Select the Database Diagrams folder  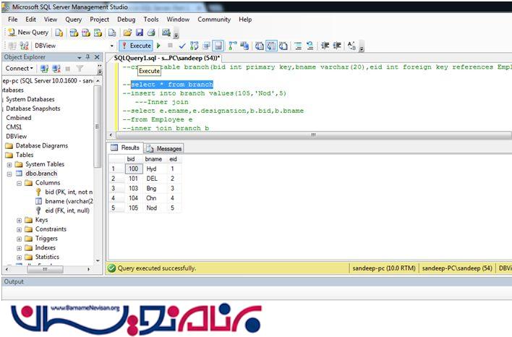point(41,145)
